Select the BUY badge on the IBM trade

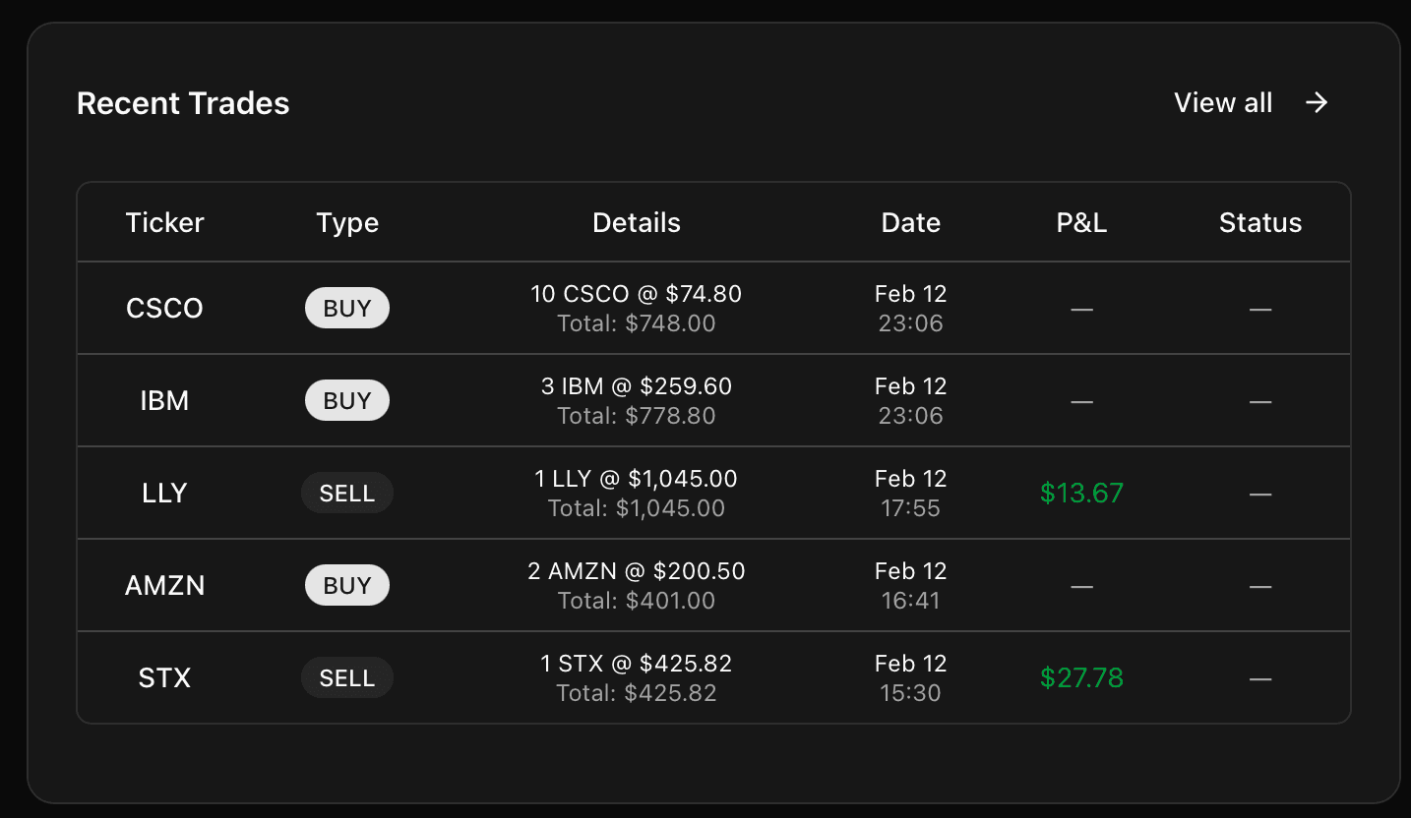point(347,399)
